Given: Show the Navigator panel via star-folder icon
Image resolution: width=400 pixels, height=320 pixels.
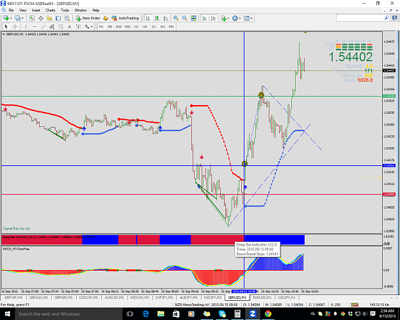Looking at the screenshot, I should click(x=49, y=18).
